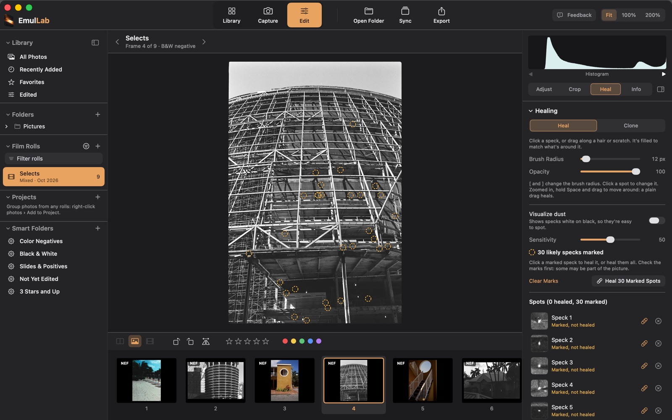Switch to single image view icon
The height and width of the screenshot is (420, 672).
[135, 341]
